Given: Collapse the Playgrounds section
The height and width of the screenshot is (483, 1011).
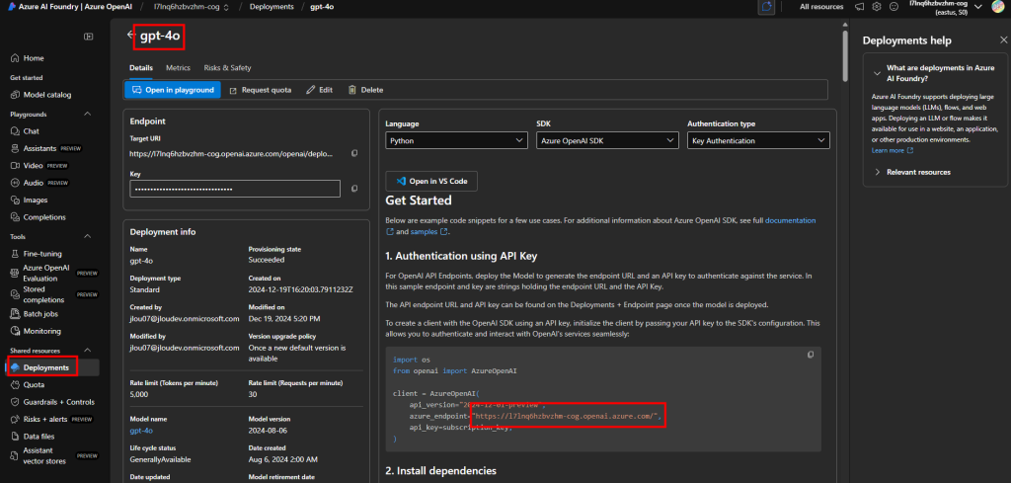Looking at the screenshot, I should click(x=88, y=115).
